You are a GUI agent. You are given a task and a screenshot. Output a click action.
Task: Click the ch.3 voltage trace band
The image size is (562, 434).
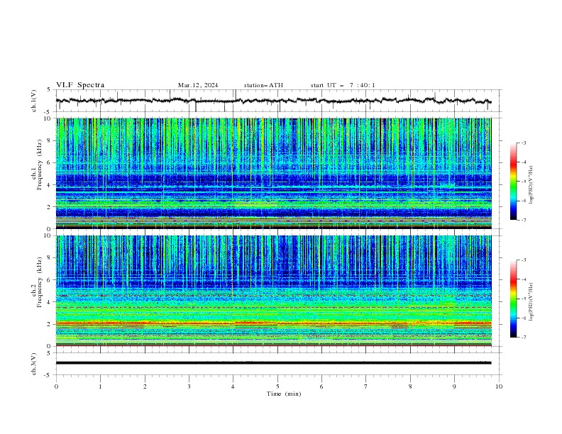click(x=273, y=363)
